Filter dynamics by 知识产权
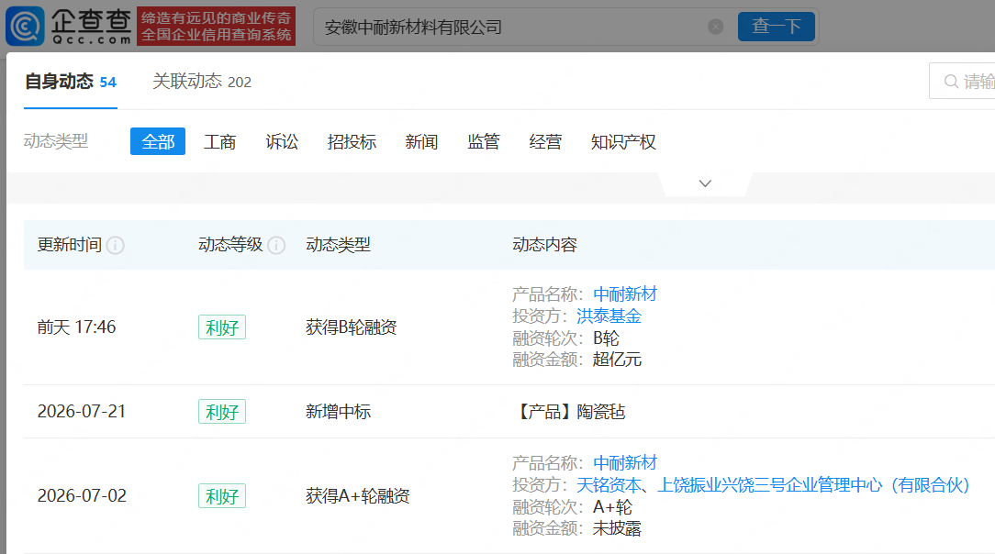Viewport: 995px width, 554px height. click(623, 141)
